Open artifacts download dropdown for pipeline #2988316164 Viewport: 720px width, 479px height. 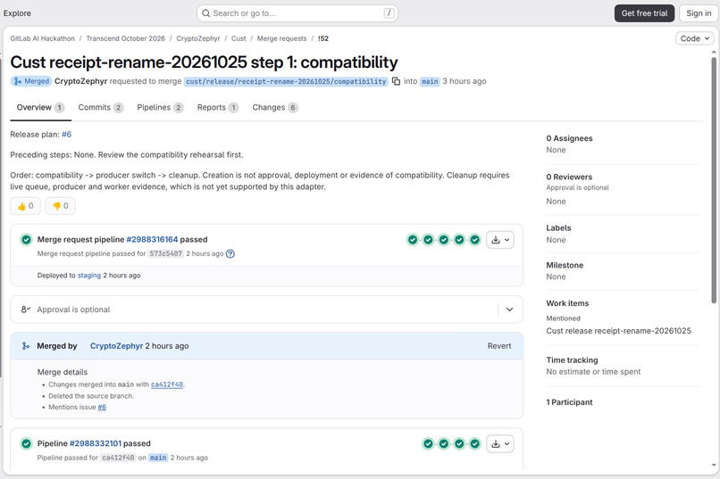[x=500, y=240]
